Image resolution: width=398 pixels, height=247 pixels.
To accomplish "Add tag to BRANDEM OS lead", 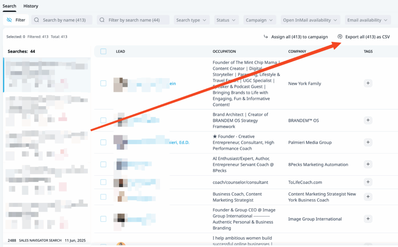I will [368, 120].
